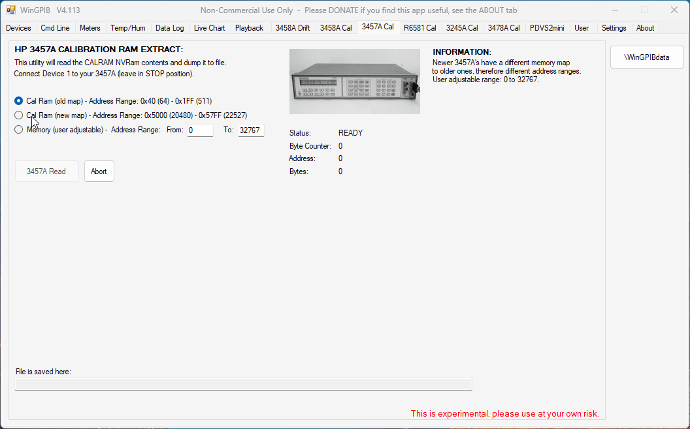Switch to the About tab
The width and height of the screenshot is (690, 429).
[645, 27]
